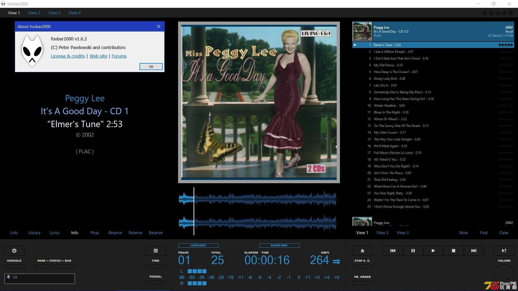Image resolution: width=518 pixels, height=291 pixels.
Task: Select track We'll Meet Again
Action: [433, 146]
